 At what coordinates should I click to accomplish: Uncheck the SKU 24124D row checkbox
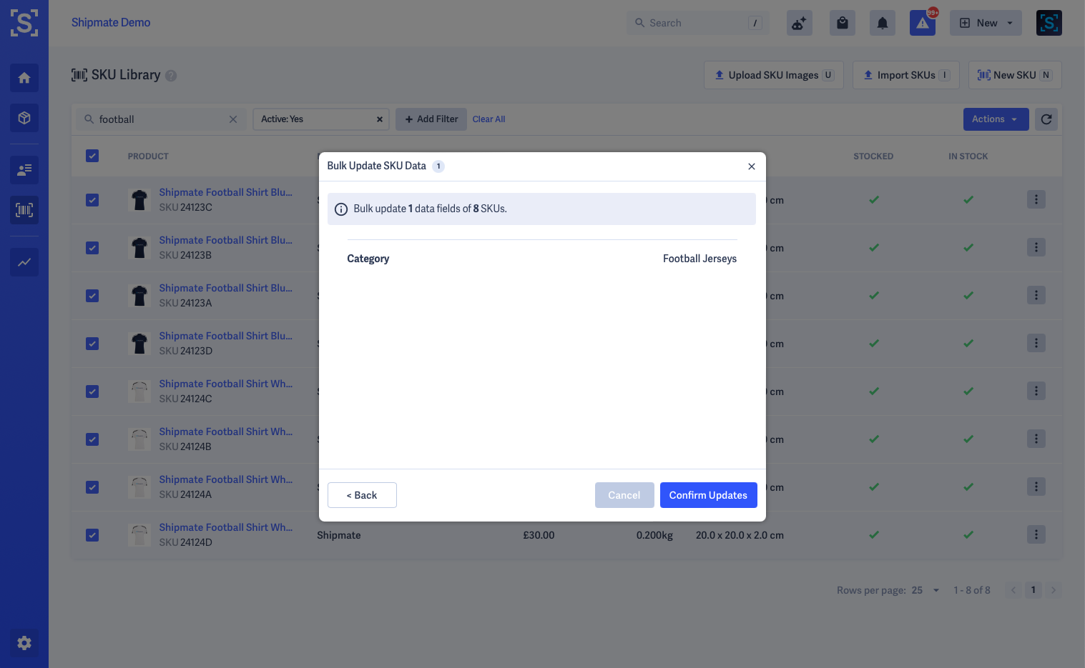click(x=92, y=535)
